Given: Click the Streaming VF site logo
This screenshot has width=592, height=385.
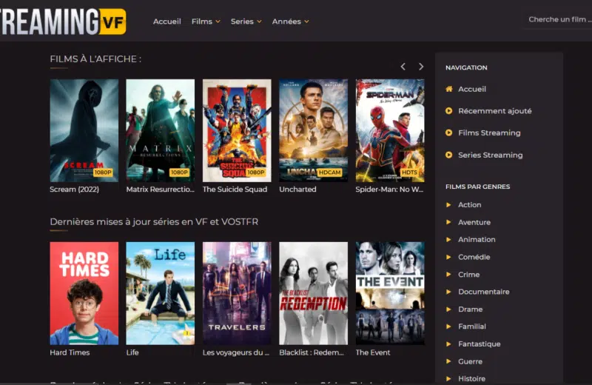Looking at the screenshot, I should pyautogui.click(x=63, y=21).
